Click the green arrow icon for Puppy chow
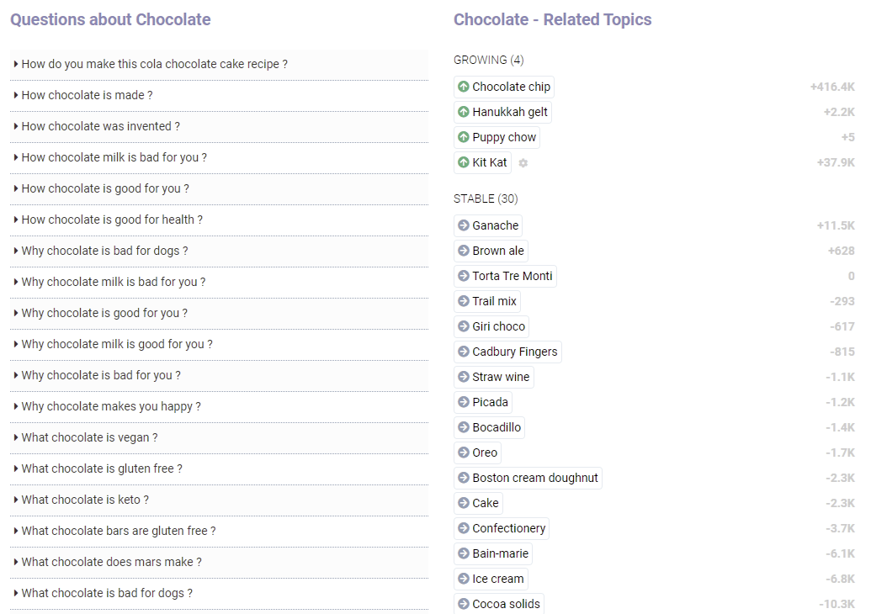The width and height of the screenshot is (871, 614). pyautogui.click(x=464, y=137)
